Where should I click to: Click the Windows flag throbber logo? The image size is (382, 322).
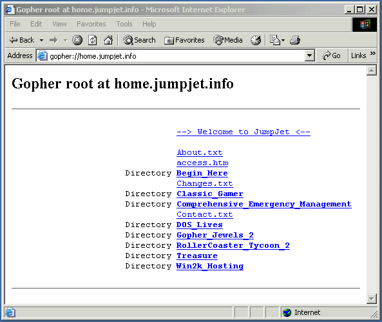tap(364, 25)
